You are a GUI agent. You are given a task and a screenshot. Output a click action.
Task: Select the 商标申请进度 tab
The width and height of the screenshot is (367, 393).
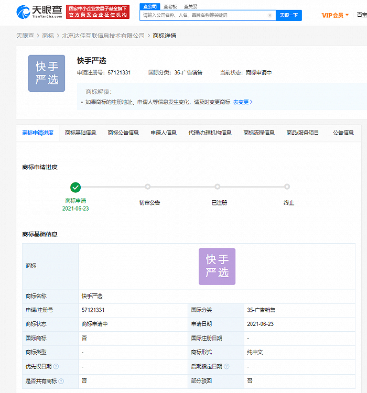point(38,133)
